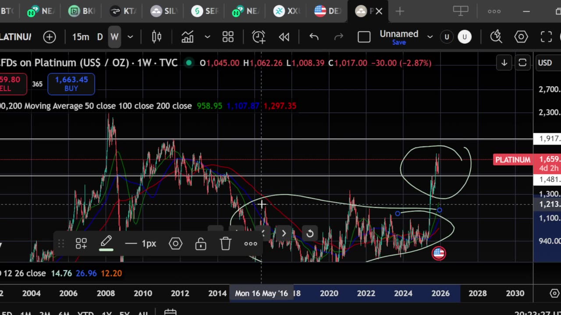Screen dimensions: 561x315
Task: Select the 15m timeframe
Action: 81,37
